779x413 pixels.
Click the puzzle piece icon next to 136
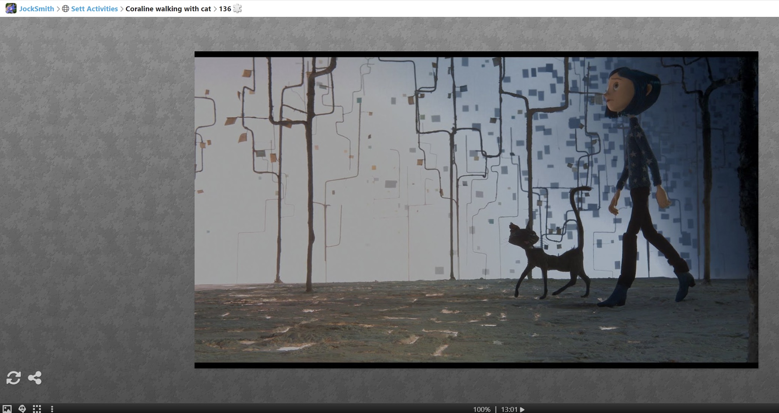click(x=237, y=9)
